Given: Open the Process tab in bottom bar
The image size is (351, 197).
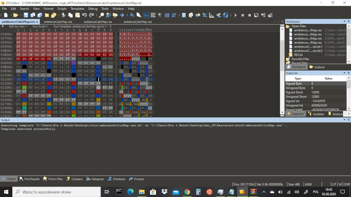Looking at the screenshot, I should (x=136, y=179).
